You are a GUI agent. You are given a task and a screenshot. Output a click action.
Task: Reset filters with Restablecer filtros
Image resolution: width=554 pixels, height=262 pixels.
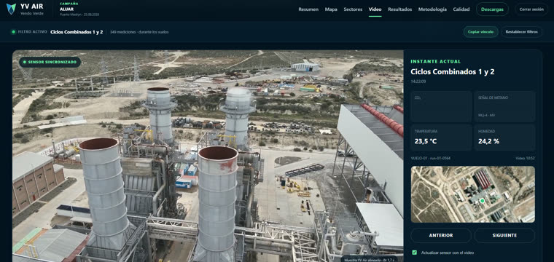[521, 32]
